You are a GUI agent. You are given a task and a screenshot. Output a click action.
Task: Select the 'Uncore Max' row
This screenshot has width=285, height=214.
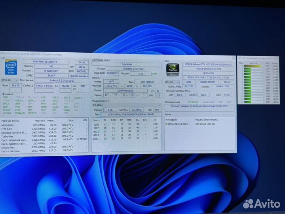tap(44, 147)
